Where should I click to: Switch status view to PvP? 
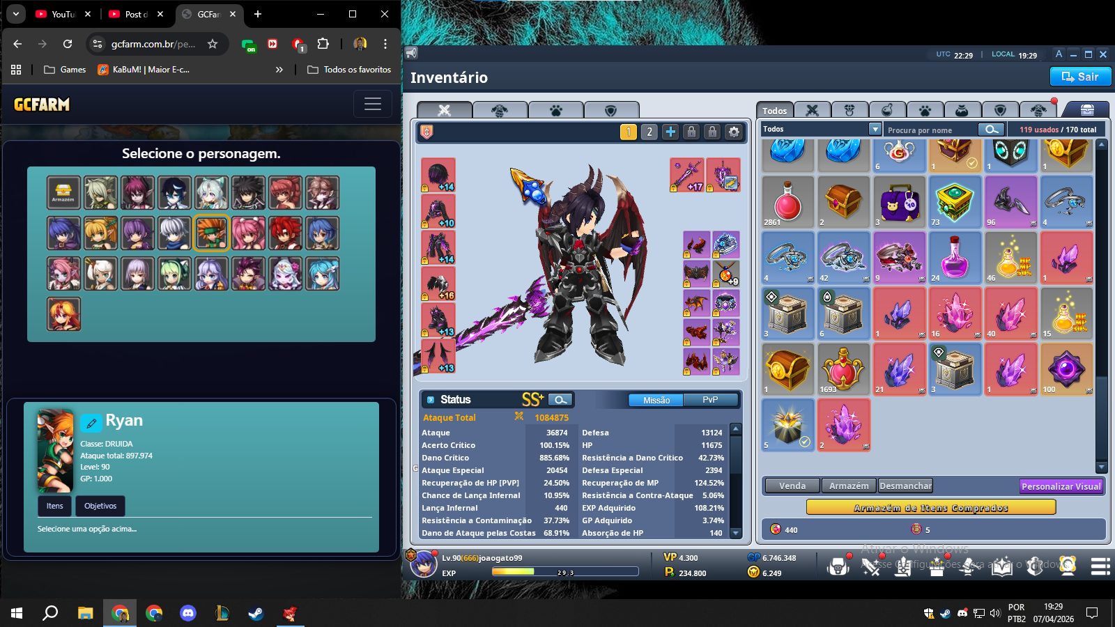[x=710, y=400]
